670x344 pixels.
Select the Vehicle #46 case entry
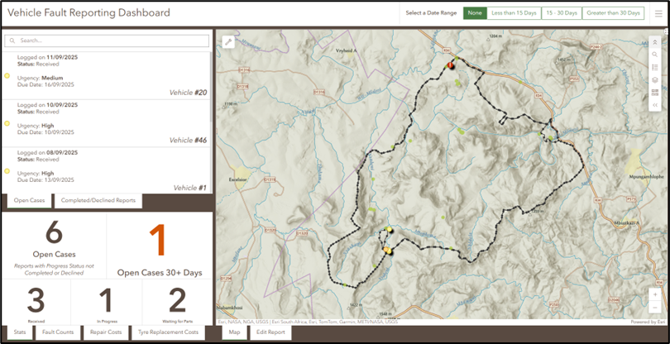pos(106,122)
